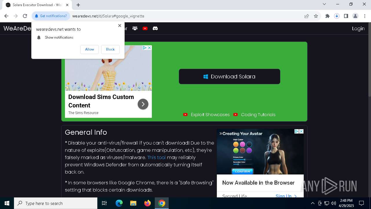Open the downloads icon in toolbar

click(337, 16)
